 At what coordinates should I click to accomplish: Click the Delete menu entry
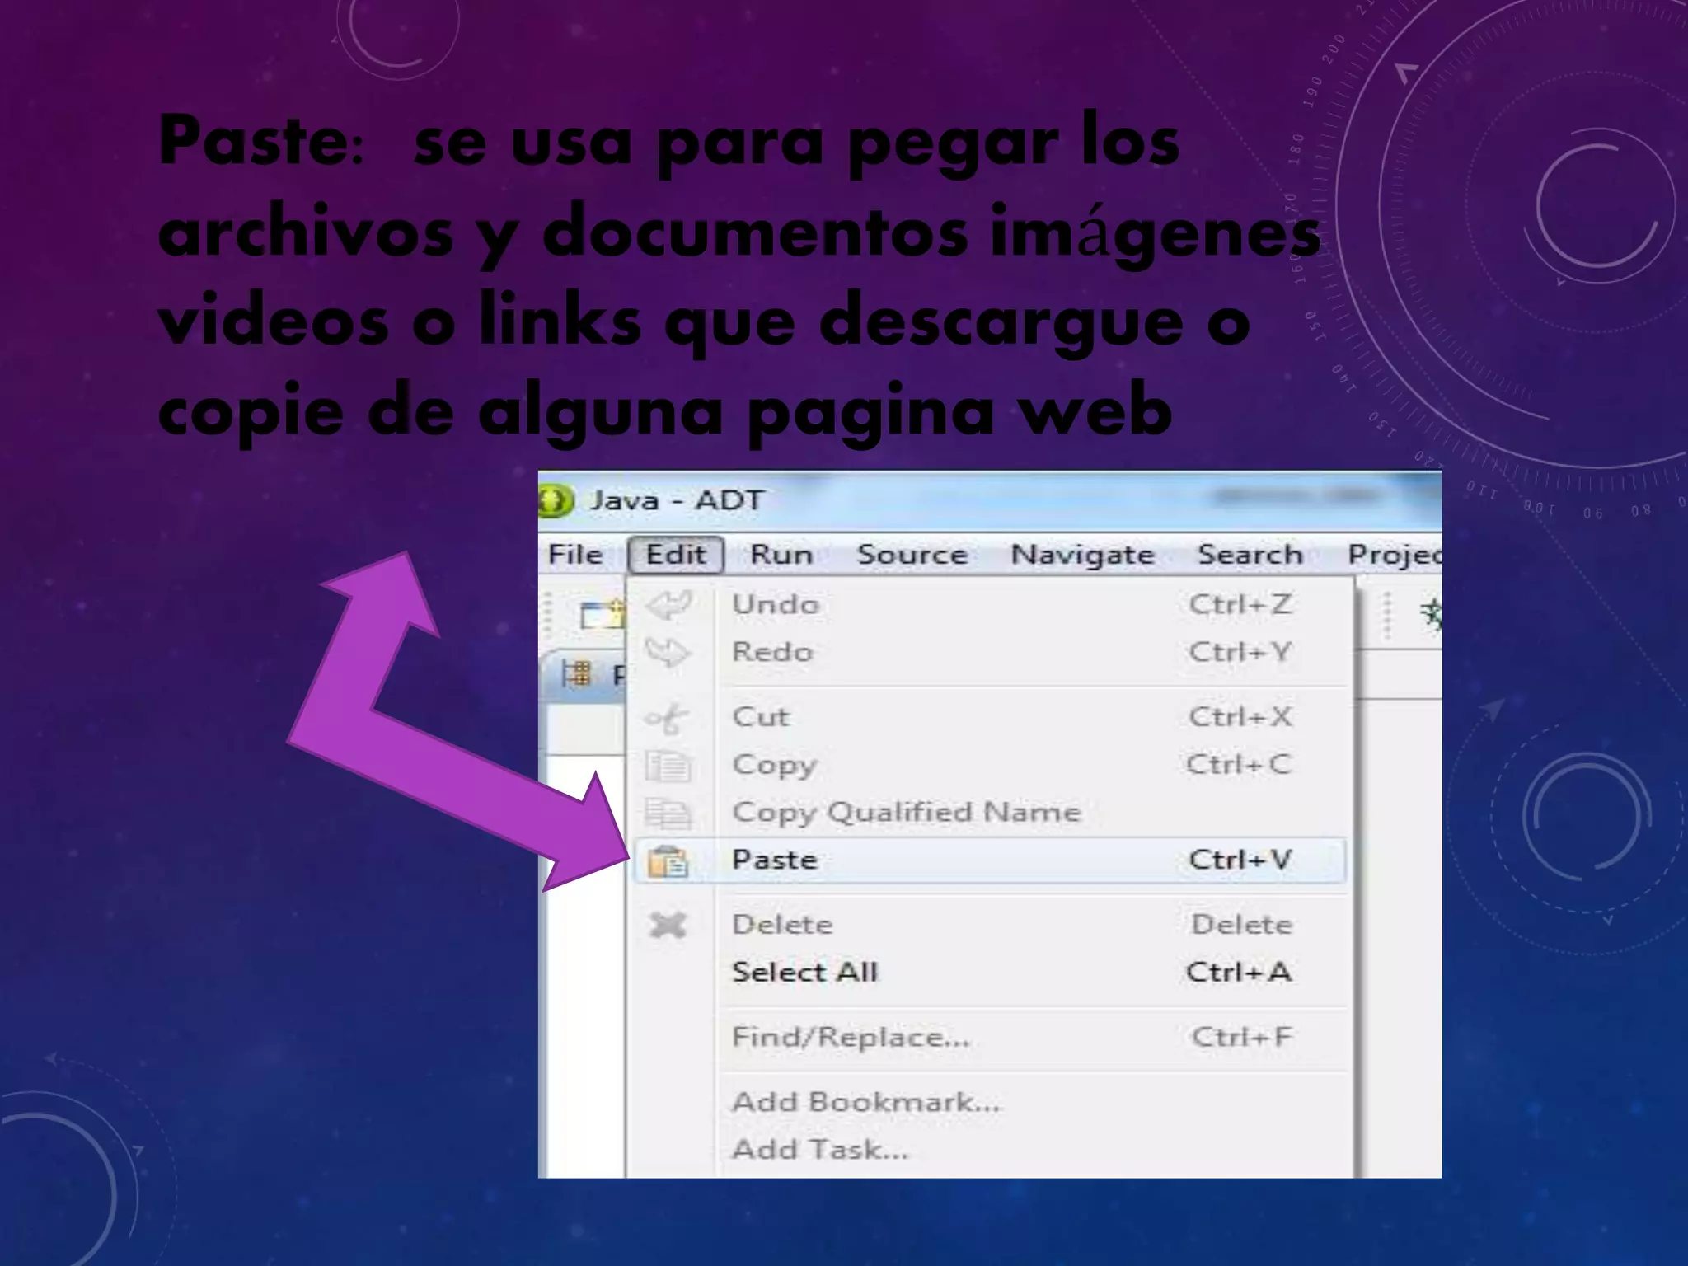[x=990, y=924]
